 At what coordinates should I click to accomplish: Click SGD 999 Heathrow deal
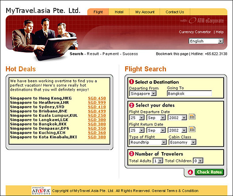97,103
